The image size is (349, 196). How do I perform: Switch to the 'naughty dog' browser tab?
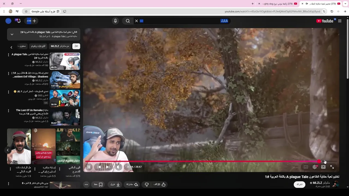[277, 4]
